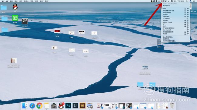Screen dimensions: 197x110
Task: Launch Google Chrome from the dock
Action: [39, 106]
